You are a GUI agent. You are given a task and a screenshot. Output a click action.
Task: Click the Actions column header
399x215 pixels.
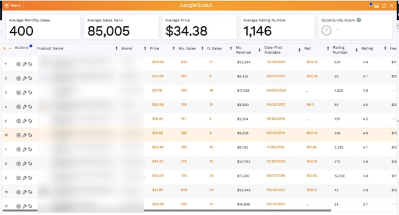tap(21, 47)
